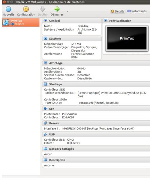Open Configuration gear icon
The image size is (150, 180).
26,9
